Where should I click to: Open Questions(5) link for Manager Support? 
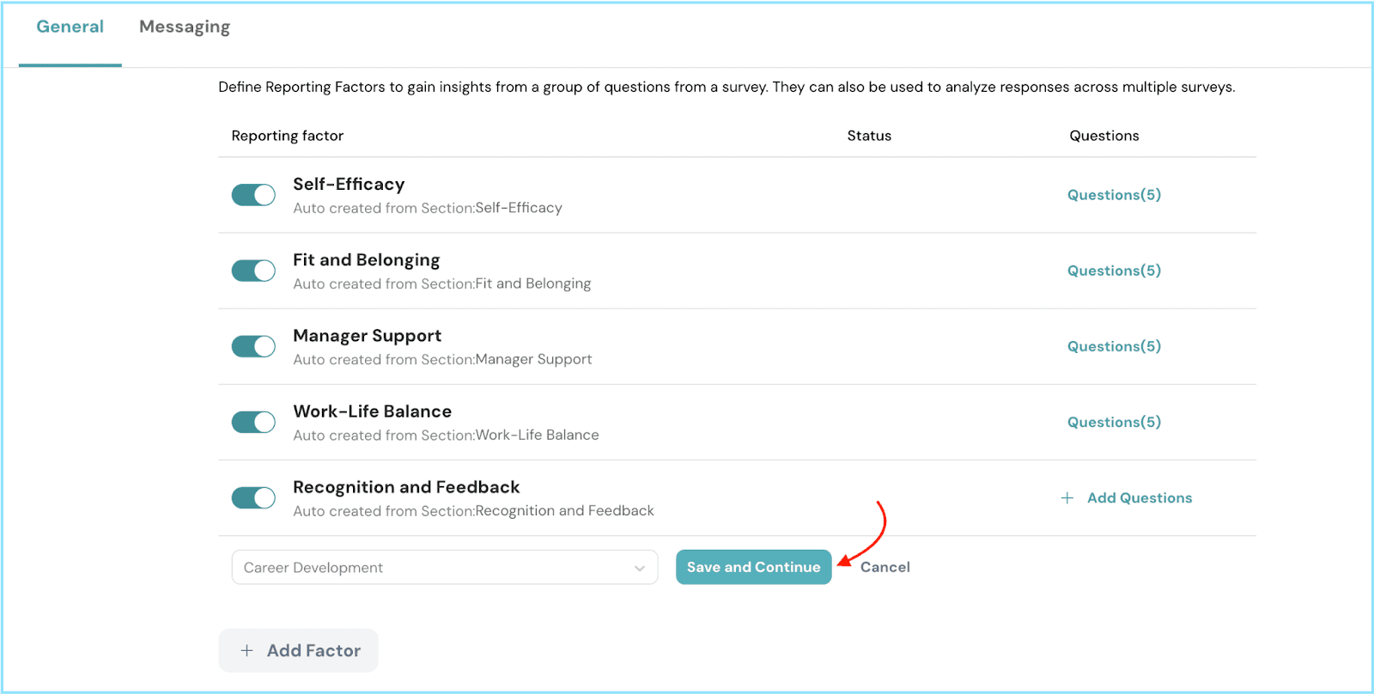point(1114,346)
